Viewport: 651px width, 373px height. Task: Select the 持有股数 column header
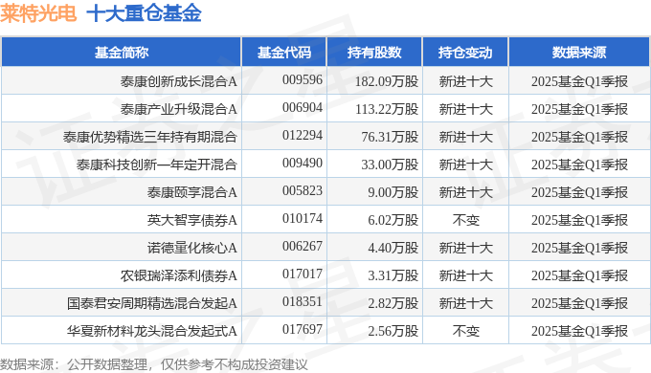(374, 53)
